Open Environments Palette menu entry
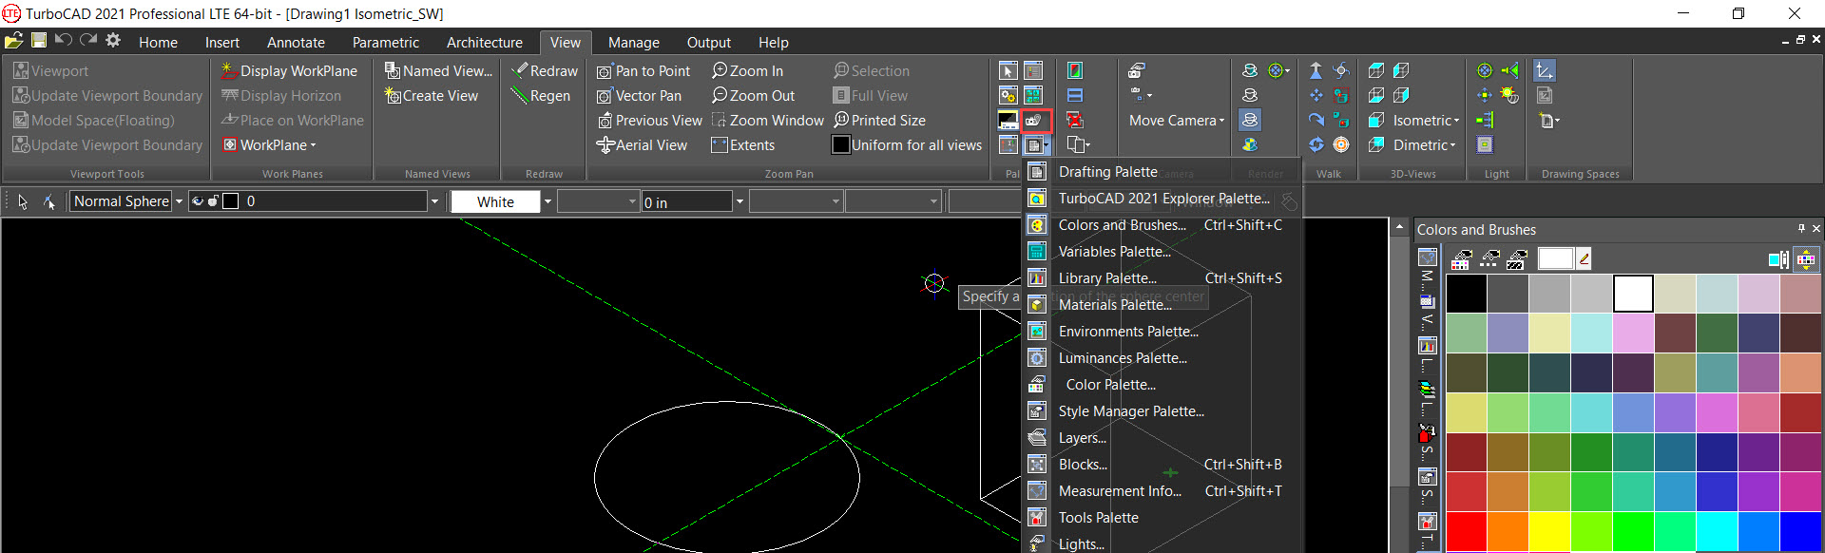 [1161, 332]
